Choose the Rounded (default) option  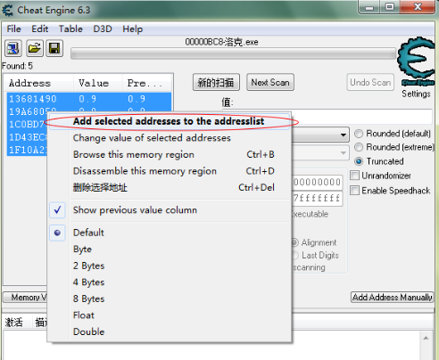[359, 134]
